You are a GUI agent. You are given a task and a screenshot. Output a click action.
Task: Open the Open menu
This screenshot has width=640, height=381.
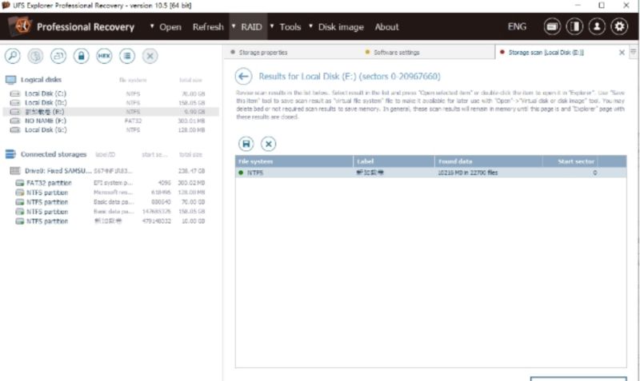[x=170, y=27]
